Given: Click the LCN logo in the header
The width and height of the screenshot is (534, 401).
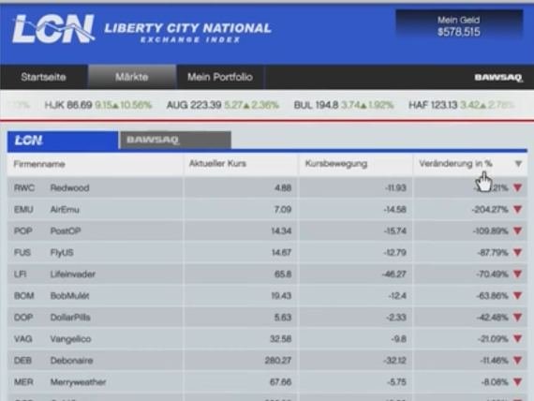Looking at the screenshot, I should [x=53, y=29].
